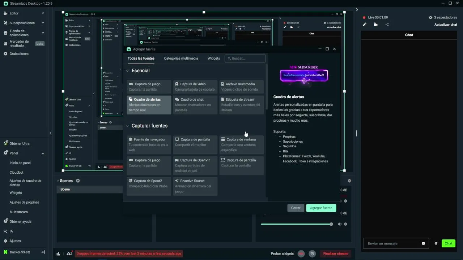Expand the Superposiciones chevron
The image size is (463, 260).
tap(43, 23)
